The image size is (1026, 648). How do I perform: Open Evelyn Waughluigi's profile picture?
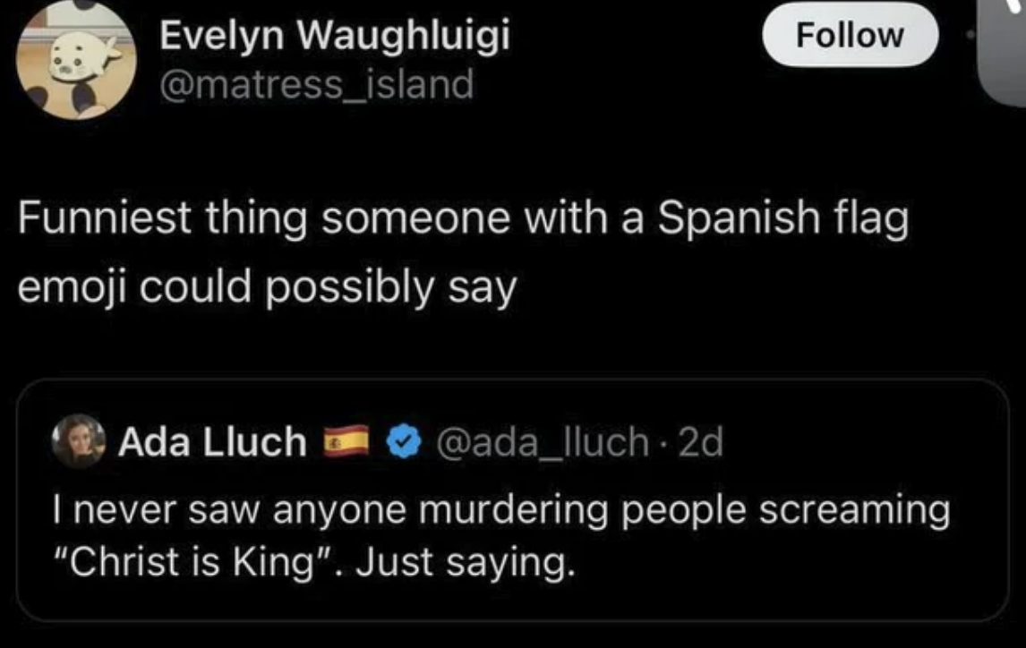tap(76, 60)
